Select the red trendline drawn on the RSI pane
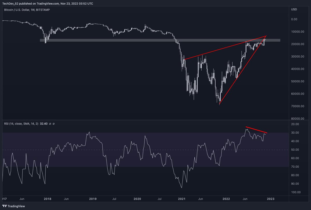 click(257, 130)
